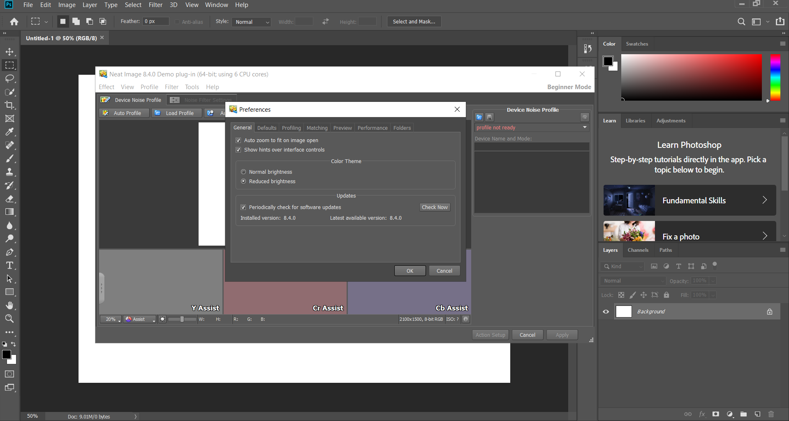
Task: Click Select and Mask button
Action: click(x=414, y=22)
